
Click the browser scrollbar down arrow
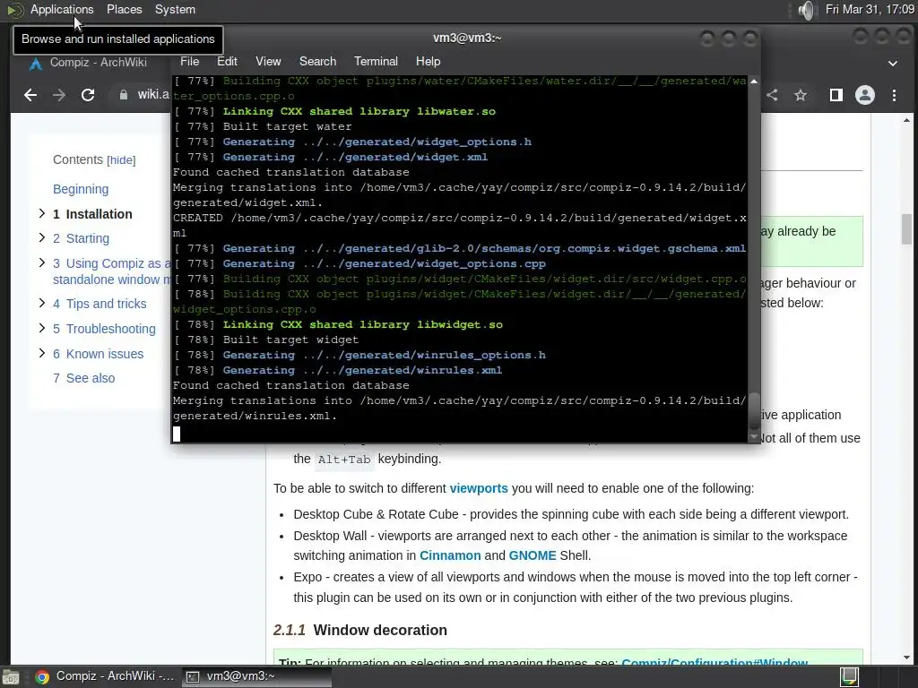point(906,658)
